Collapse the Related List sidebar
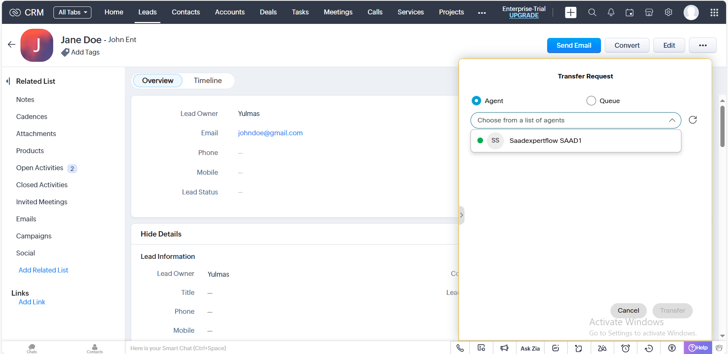 [x=8, y=81]
